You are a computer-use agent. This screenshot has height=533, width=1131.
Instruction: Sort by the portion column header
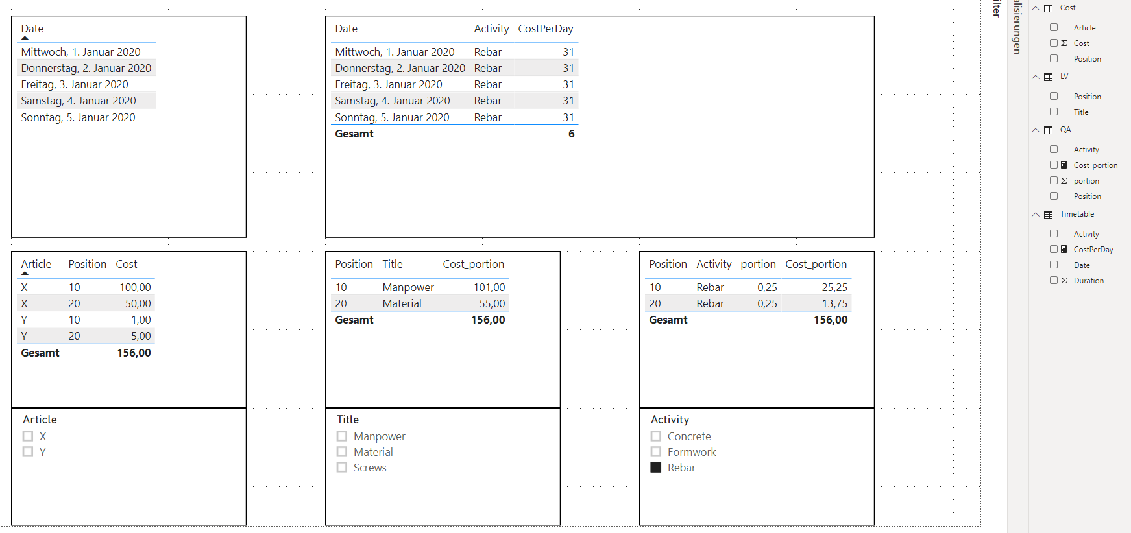tap(758, 264)
